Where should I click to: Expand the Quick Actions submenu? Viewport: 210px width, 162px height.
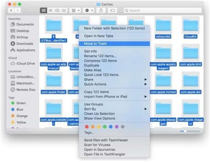(x=114, y=84)
